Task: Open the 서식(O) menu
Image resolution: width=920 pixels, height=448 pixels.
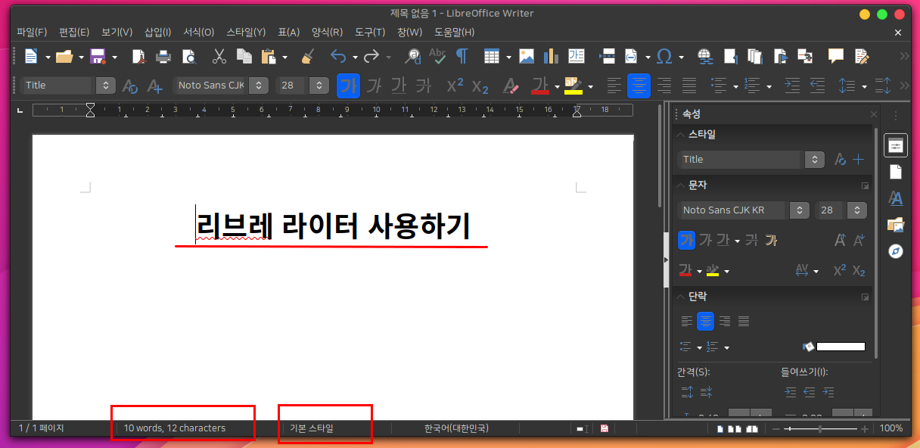Action: click(198, 33)
